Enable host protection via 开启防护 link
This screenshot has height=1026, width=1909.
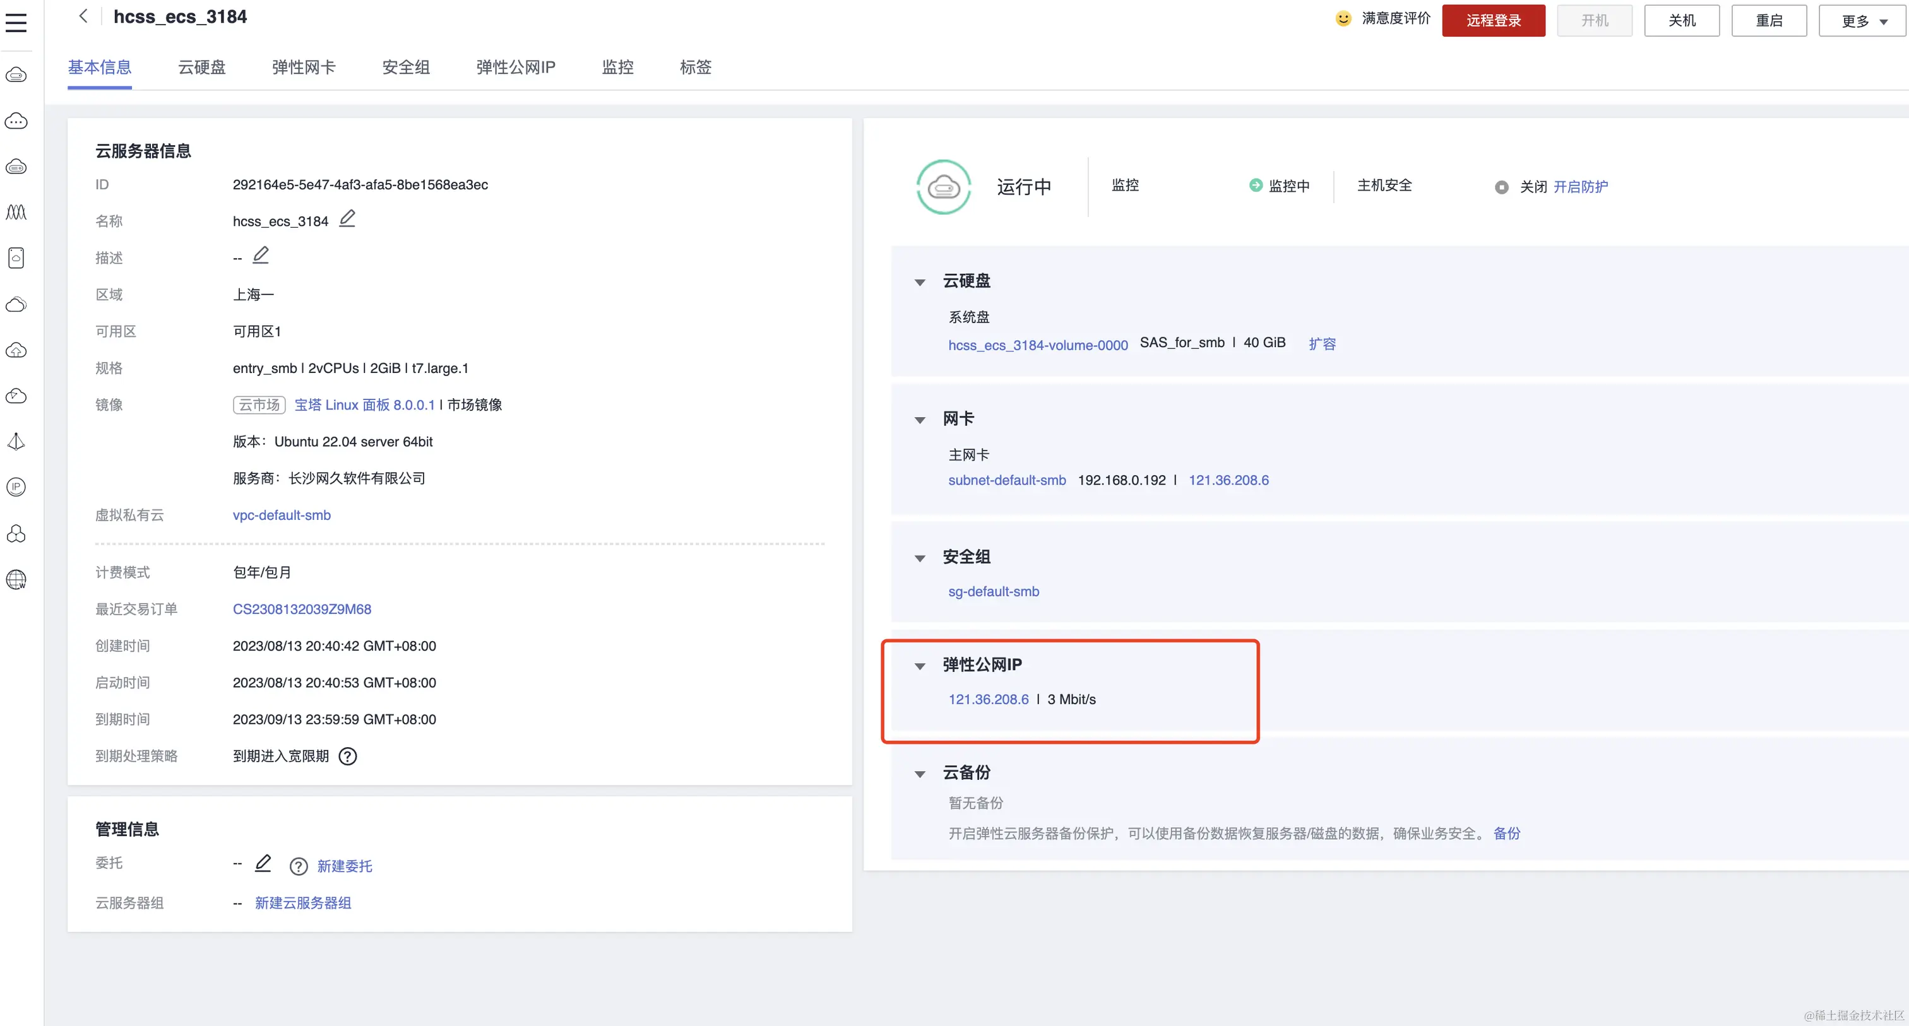pyautogui.click(x=1580, y=187)
